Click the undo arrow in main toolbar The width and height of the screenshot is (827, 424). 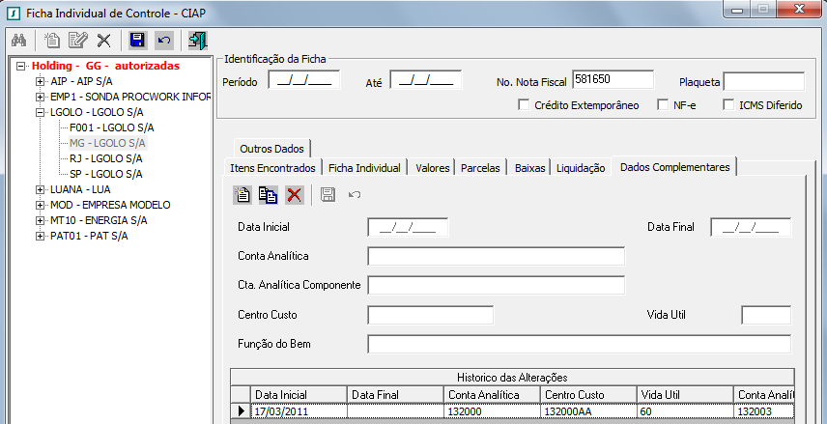tap(163, 41)
